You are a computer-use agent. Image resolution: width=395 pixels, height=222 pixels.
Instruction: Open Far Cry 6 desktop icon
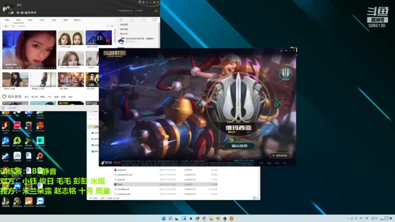click(40, 127)
